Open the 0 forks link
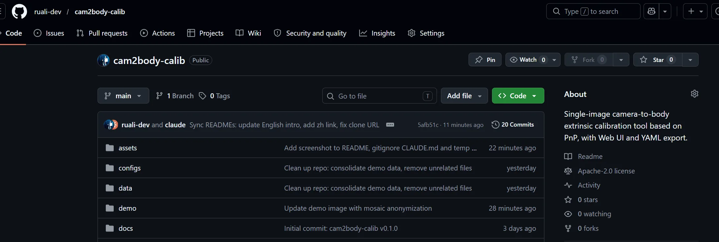 [x=588, y=228]
